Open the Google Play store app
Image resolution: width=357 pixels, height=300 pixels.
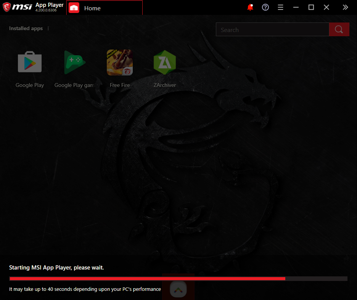click(x=30, y=62)
